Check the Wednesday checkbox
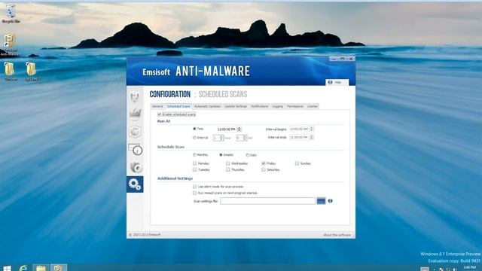 click(227, 163)
